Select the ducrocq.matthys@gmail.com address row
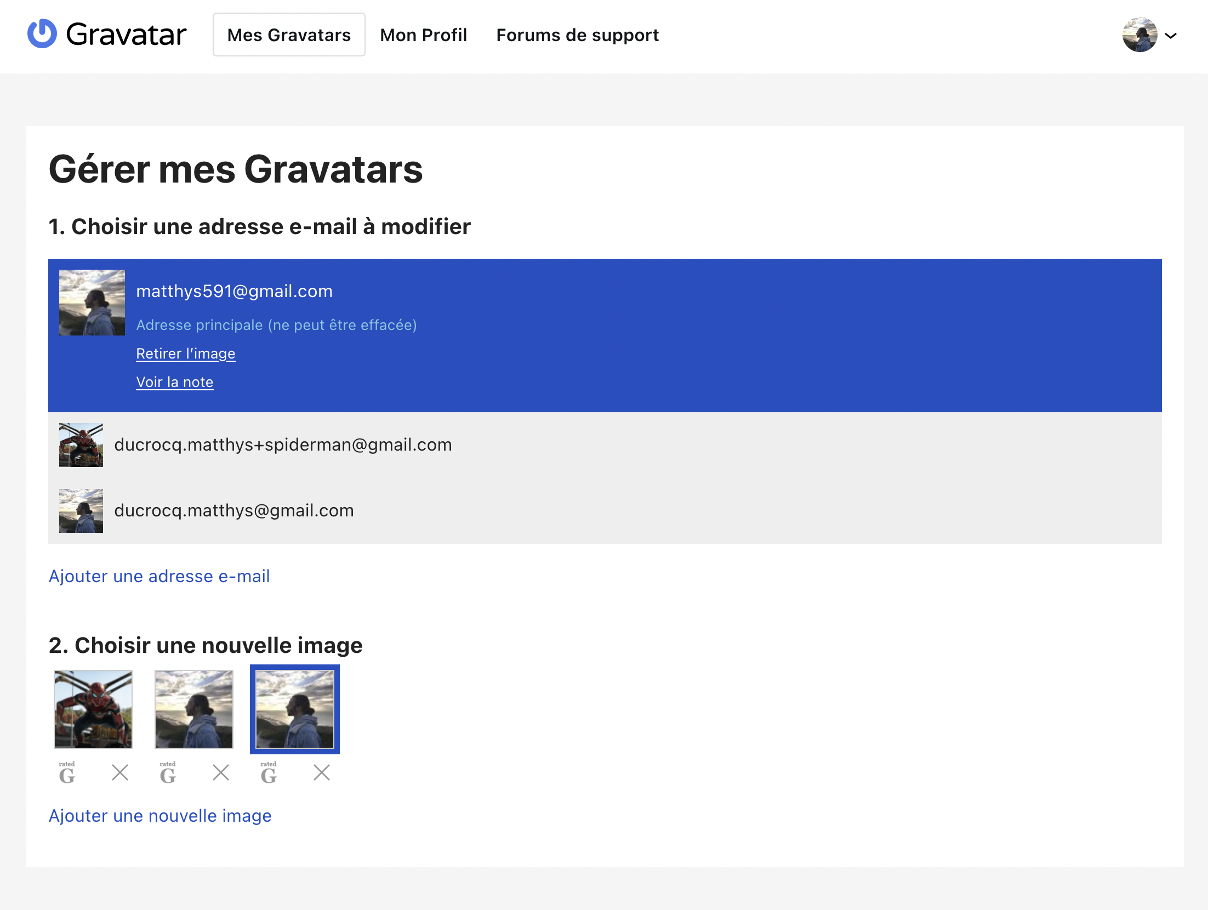 point(234,510)
